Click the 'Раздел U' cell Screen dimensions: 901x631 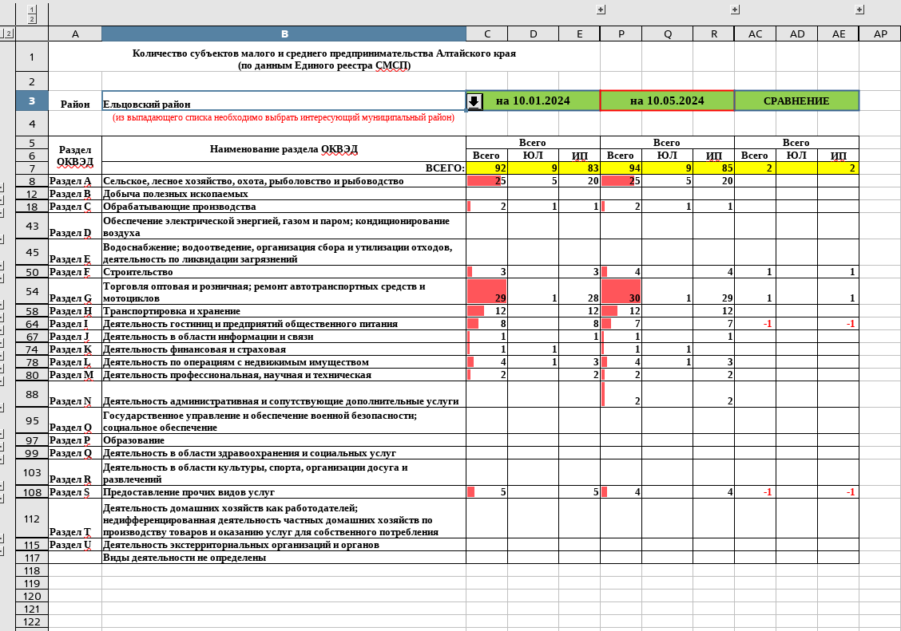(x=75, y=545)
